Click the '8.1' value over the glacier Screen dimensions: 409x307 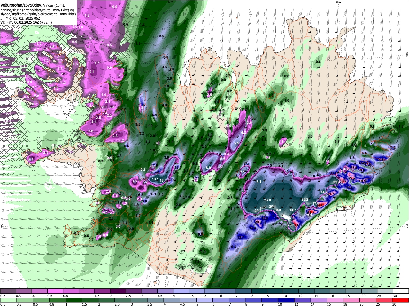259,182
